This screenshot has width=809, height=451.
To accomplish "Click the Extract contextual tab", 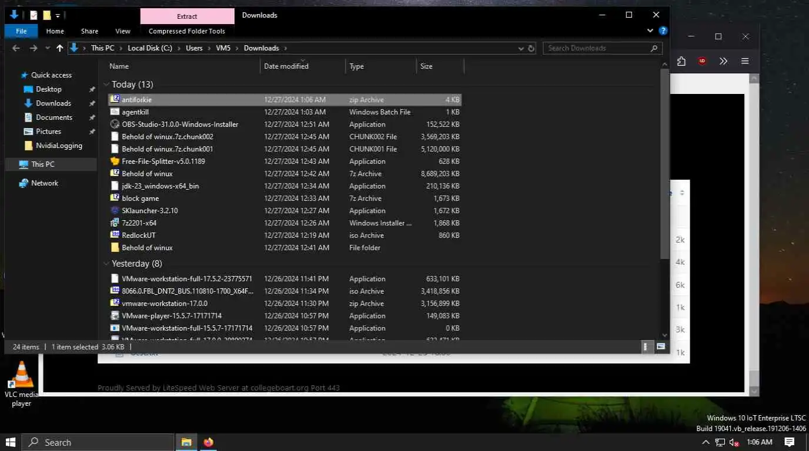I will pos(187,16).
